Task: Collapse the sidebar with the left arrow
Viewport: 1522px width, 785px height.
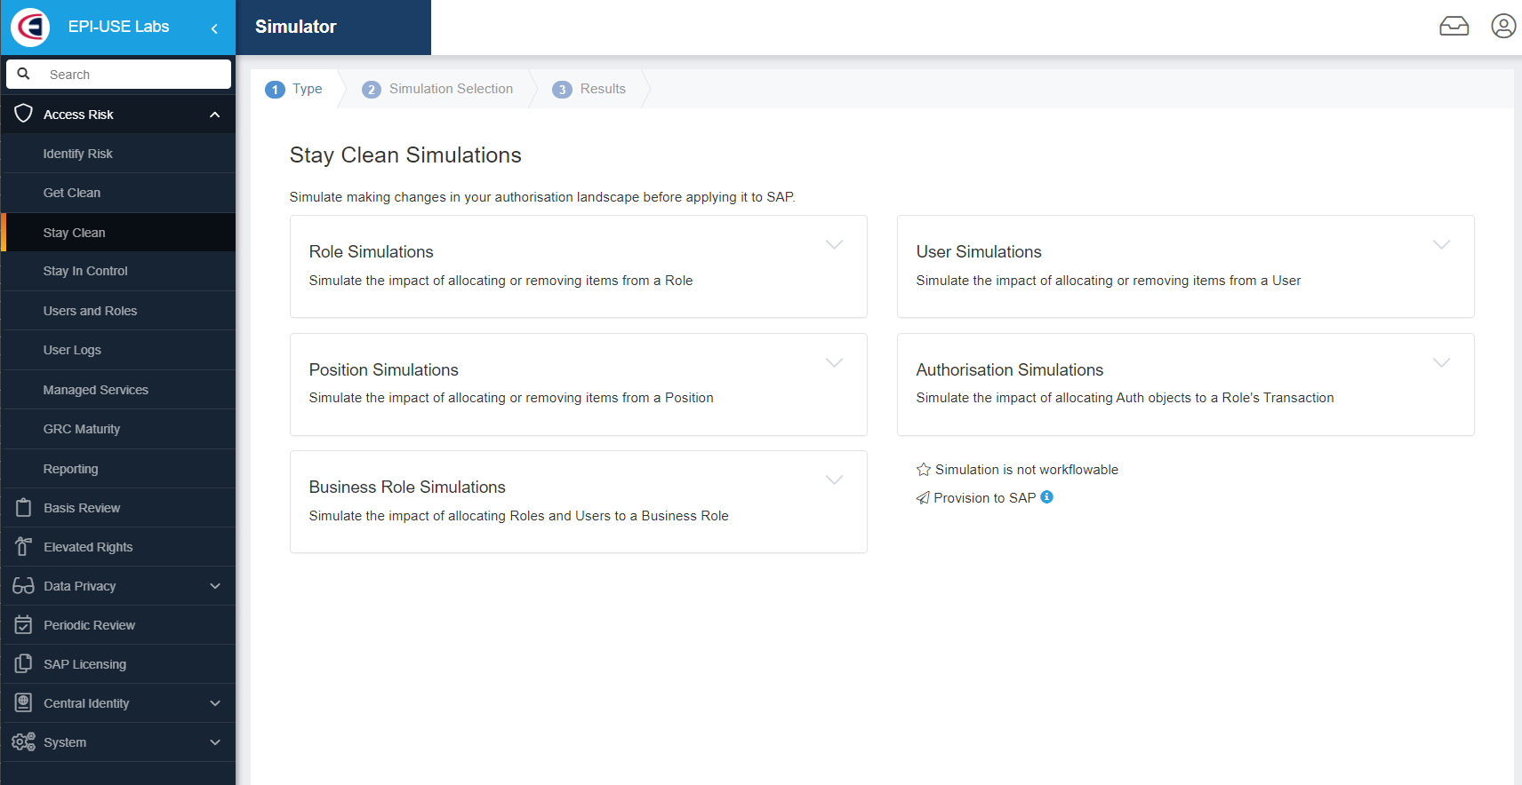Action: [214, 28]
